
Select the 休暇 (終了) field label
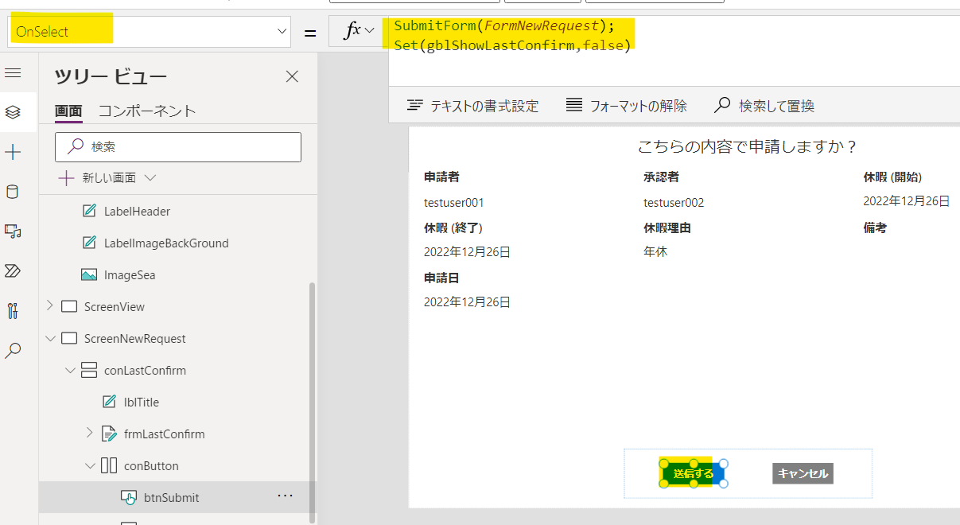click(x=453, y=228)
